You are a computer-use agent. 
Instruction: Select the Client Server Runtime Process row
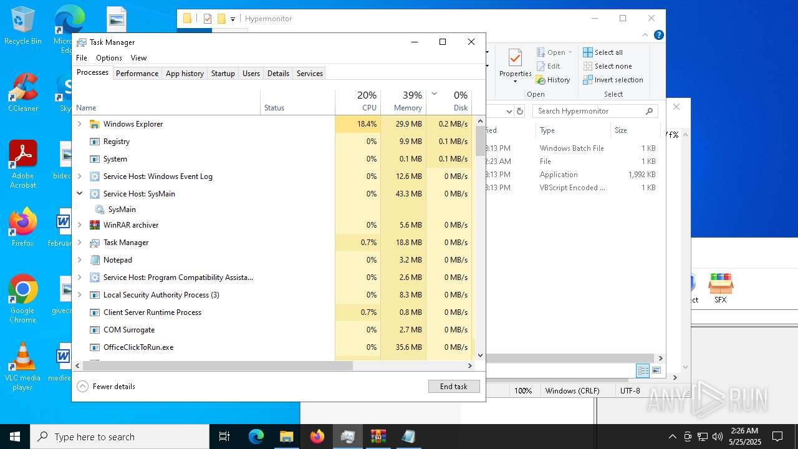(x=274, y=312)
